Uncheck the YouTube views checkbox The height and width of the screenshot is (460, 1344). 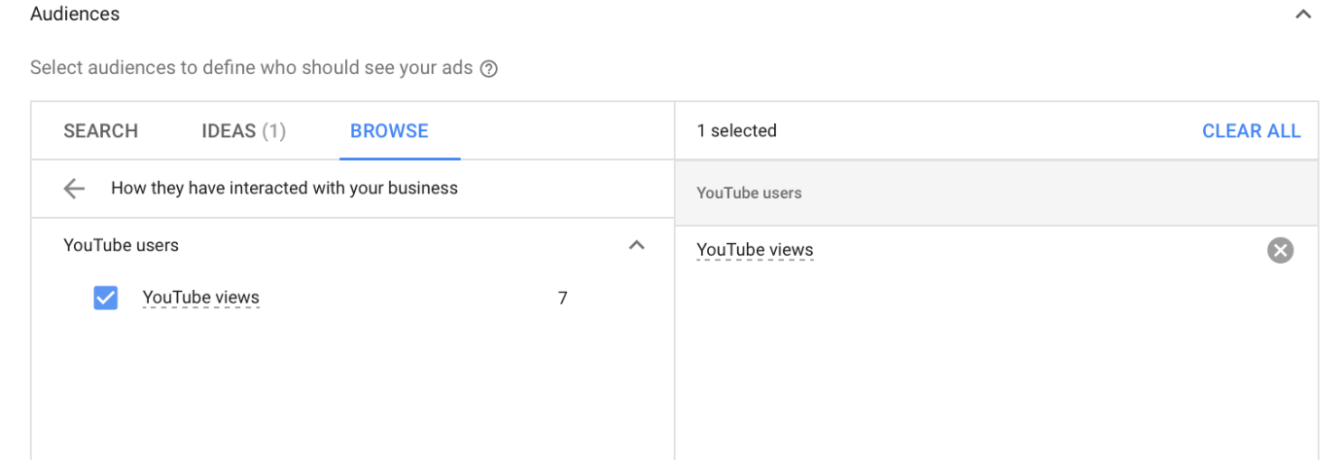[x=106, y=298]
